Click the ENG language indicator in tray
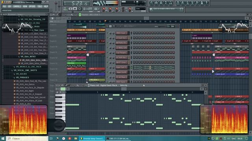The image size is (252, 141). (233, 138)
